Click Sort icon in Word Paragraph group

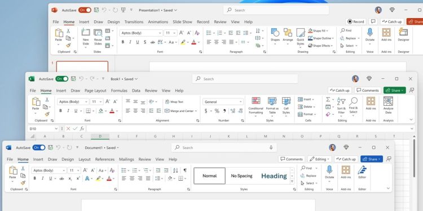[x=175, y=170]
